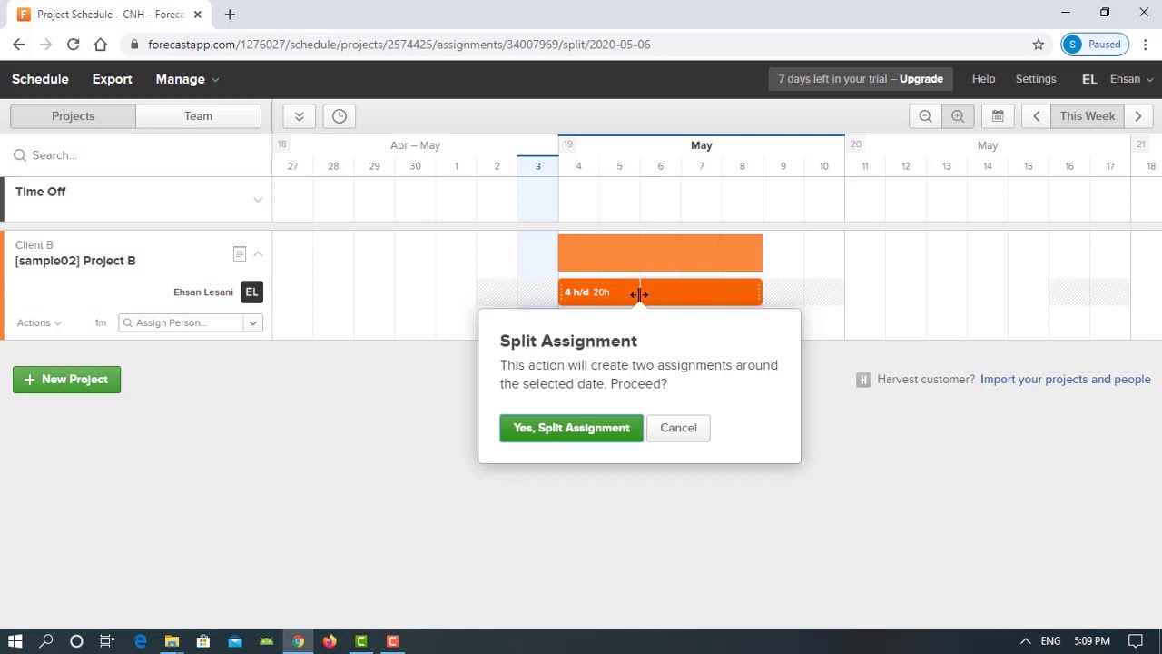The width and height of the screenshot is (1162, 654).
Task: Confirm Yes, Split Assignment
Action: (x=571, y=428)
